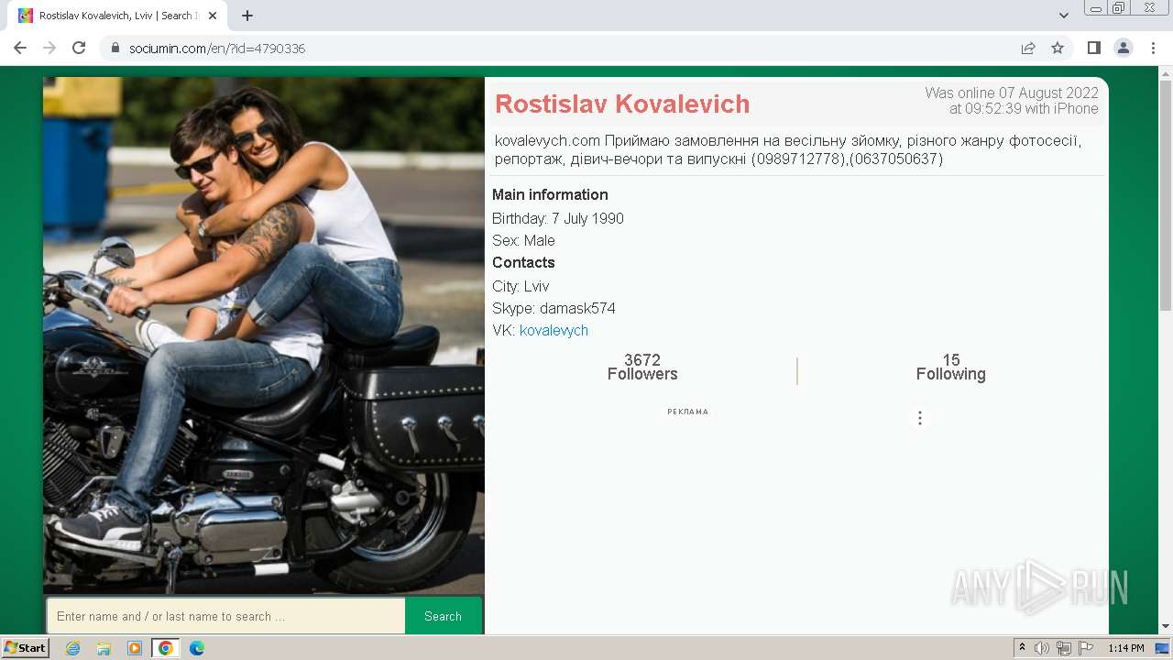The width and height of the screenshot is (1173, 660).
Task: Open the 15 Following list
Action: (x=951, y=367)
